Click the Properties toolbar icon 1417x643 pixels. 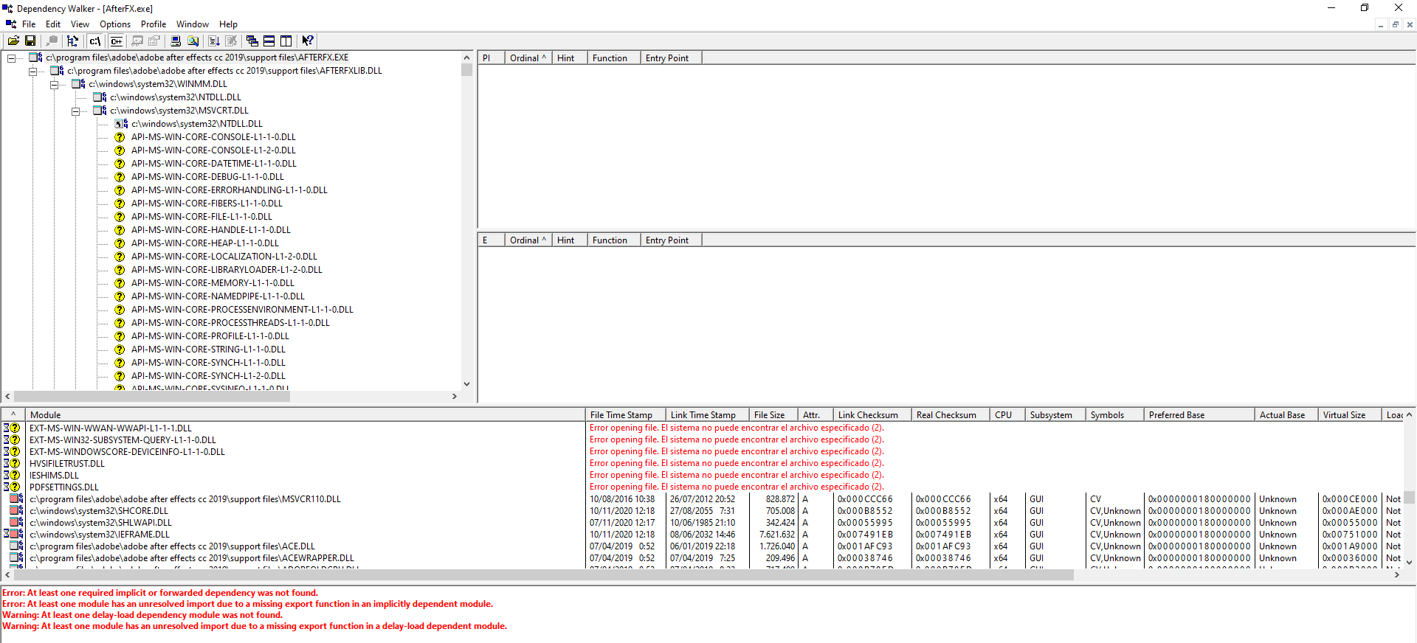pos(154,41)
